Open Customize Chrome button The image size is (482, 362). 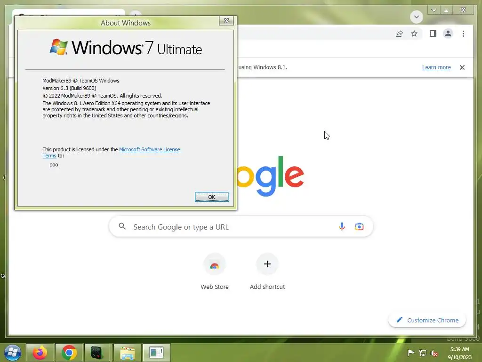point(427,320)
